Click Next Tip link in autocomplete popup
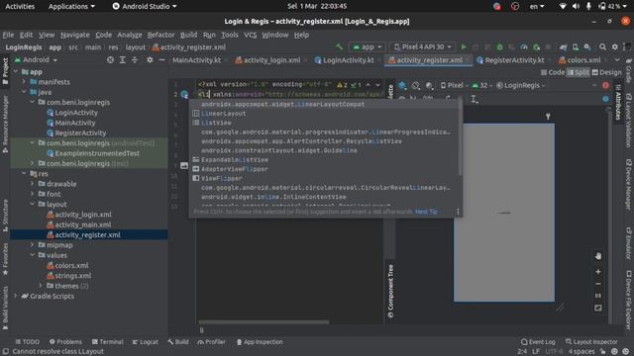Viewport: 634px width, 356px height. (426, 212)
